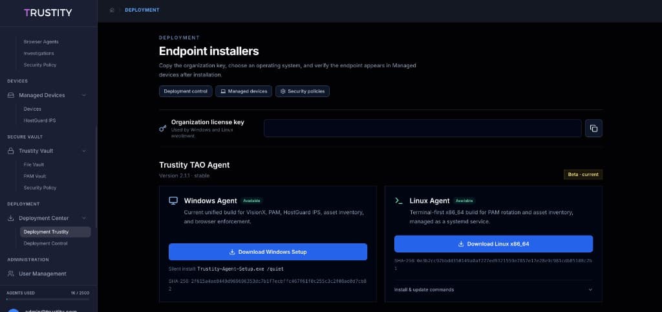Click the Linux Agent Available badge

pyautogui.click(x=464, y=201)
